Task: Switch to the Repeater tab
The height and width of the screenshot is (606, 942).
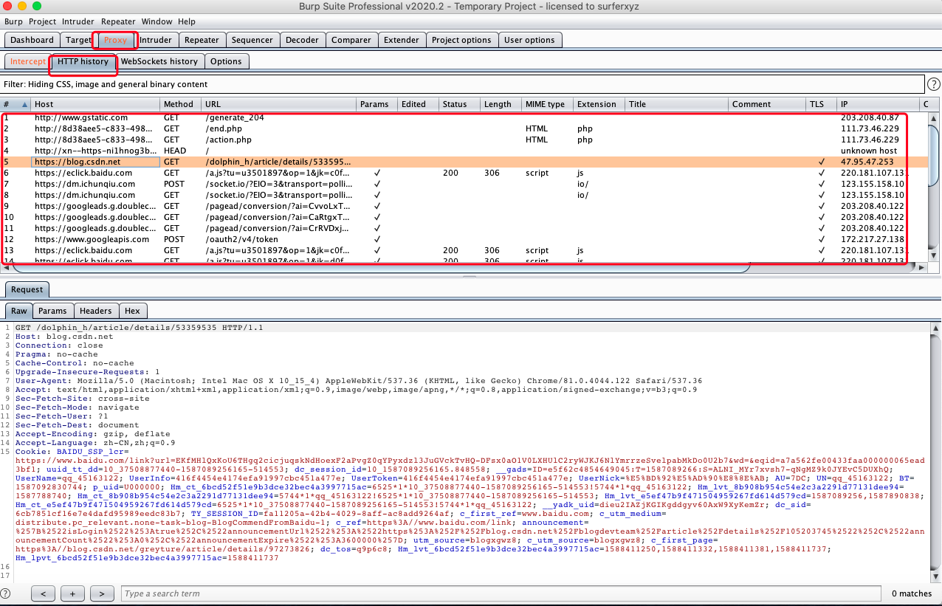Action: pyautogui.click(x=202, y=40)
